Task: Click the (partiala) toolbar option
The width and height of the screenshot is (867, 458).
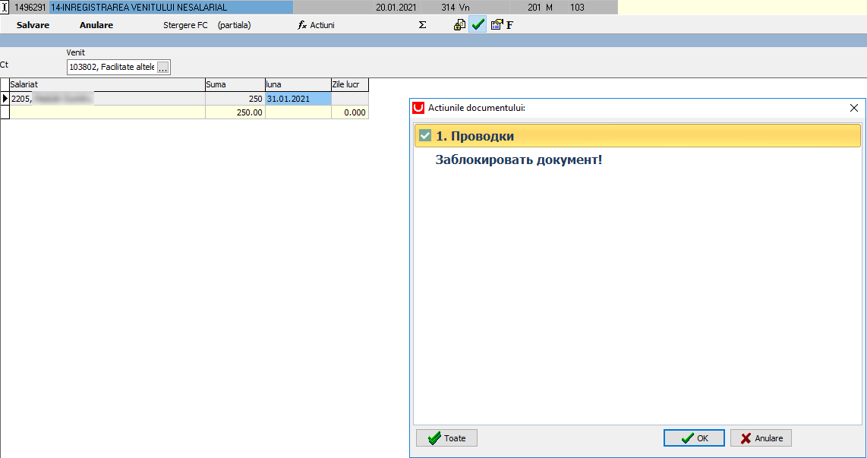Action: (234, 25)
